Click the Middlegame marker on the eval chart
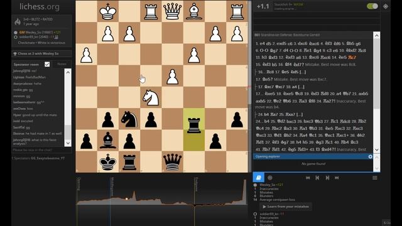This screenshot has height=226, width=402. (112, 186)
